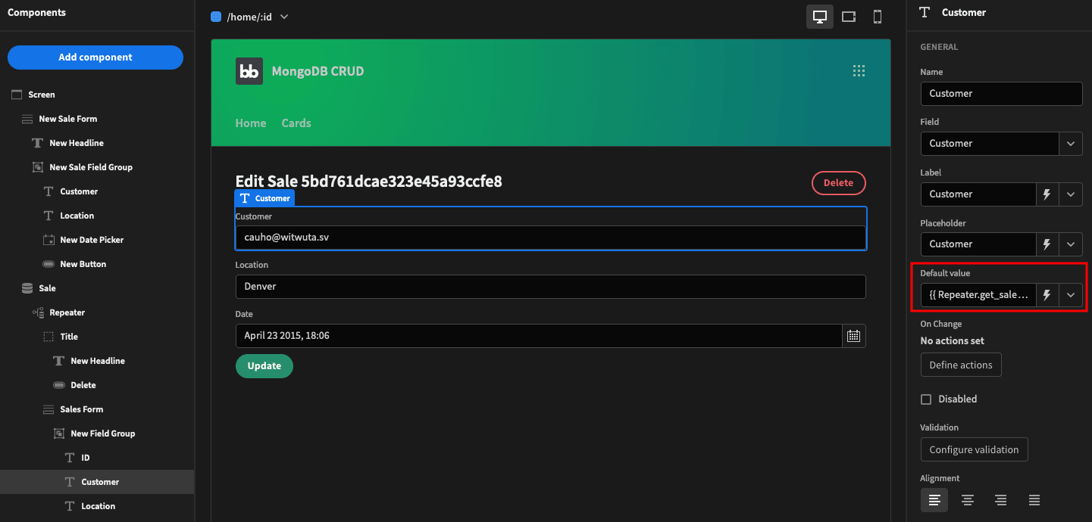
Task: Select right text alignment
Action: (x=1001, y=500)
